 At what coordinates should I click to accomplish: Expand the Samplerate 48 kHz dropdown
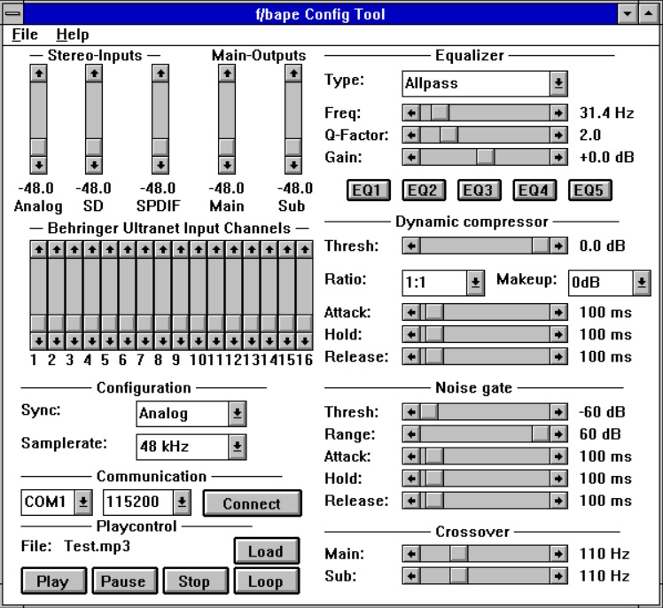(237, 447)
